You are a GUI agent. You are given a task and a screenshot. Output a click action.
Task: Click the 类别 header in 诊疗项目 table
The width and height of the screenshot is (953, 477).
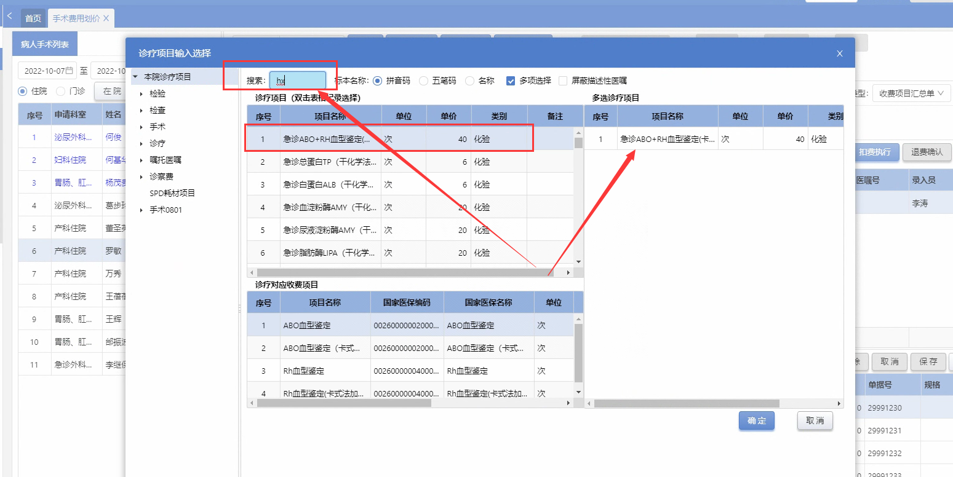(x=499, y=116)
